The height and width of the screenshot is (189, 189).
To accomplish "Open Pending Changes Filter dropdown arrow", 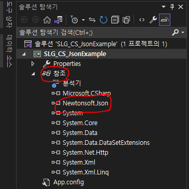I will 83,20.
